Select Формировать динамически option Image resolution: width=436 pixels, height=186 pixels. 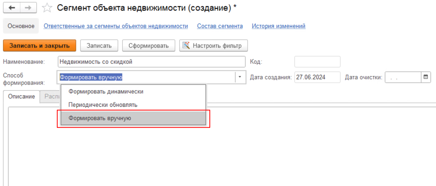[x=106, y=91]
